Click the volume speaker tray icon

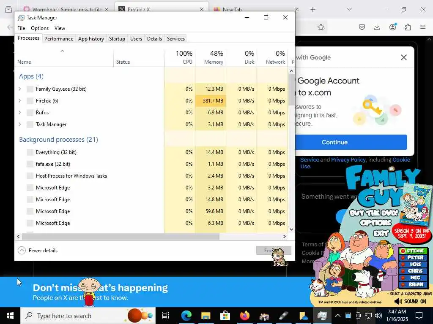[378, 316]
